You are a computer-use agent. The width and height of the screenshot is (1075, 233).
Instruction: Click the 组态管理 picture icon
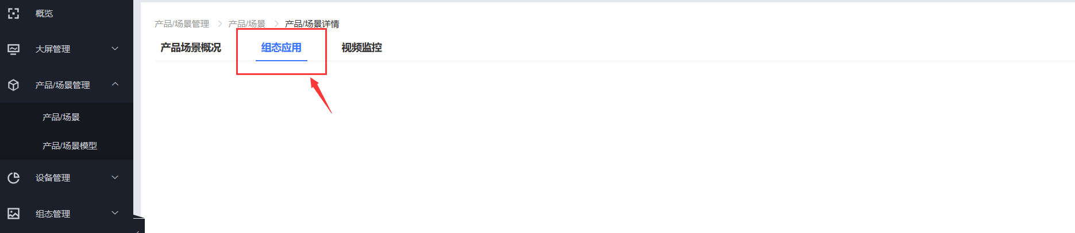coord(14,214)
